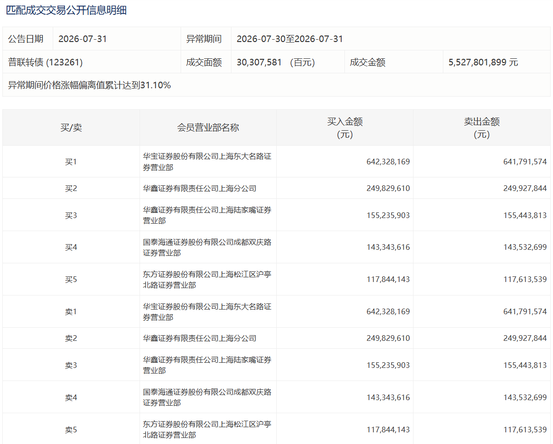Click 华鑫证券上海陆家嘴 name in 卖3 row
Screen dimensions: 553x444
click(207, 365)
